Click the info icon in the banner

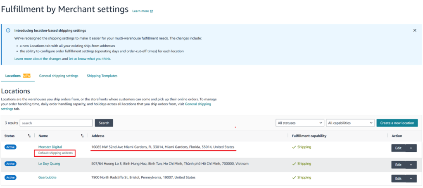pos(8,30)
